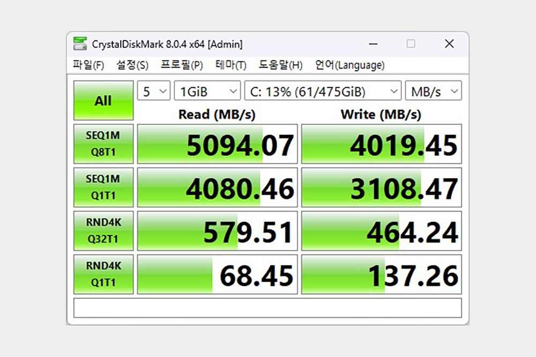Click the CrystalDiskMark app icon in title bar
This screenshot has width=536, height=357.
point(80,44)
